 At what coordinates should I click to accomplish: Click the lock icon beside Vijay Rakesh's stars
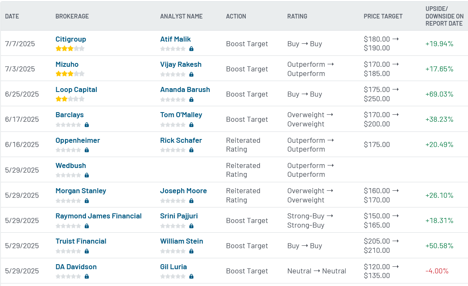point(191,74)
